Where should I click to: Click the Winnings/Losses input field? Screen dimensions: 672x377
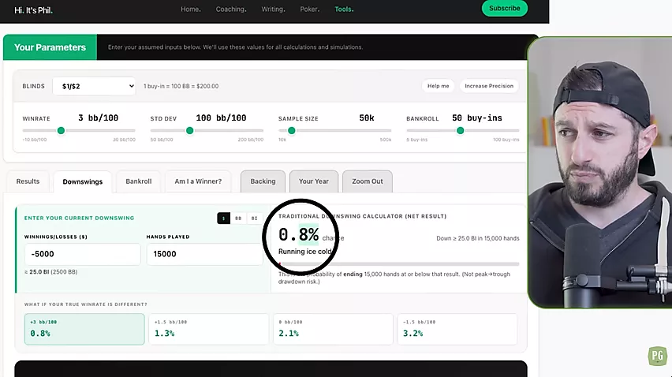pyautogui.click(x=82, y=254)
